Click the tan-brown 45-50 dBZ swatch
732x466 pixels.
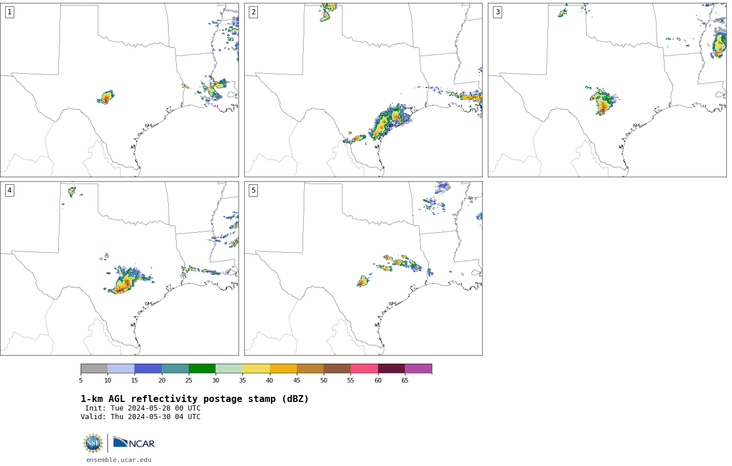pos(310,369)
